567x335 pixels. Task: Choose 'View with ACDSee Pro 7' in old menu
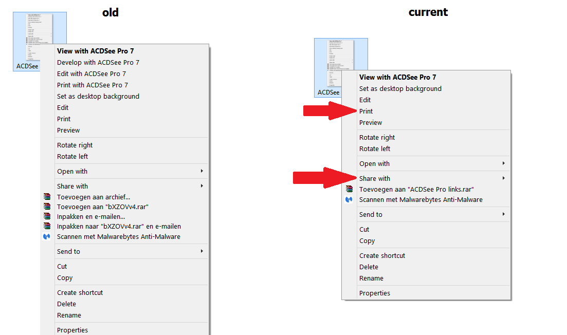tap(96, 51)
